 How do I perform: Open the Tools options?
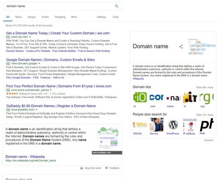116,17
